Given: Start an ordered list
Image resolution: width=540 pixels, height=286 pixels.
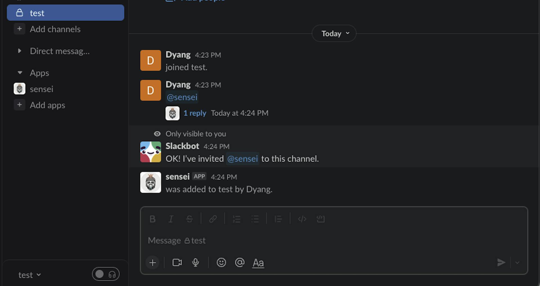Looking at the screenshot, I should (237, 219).
